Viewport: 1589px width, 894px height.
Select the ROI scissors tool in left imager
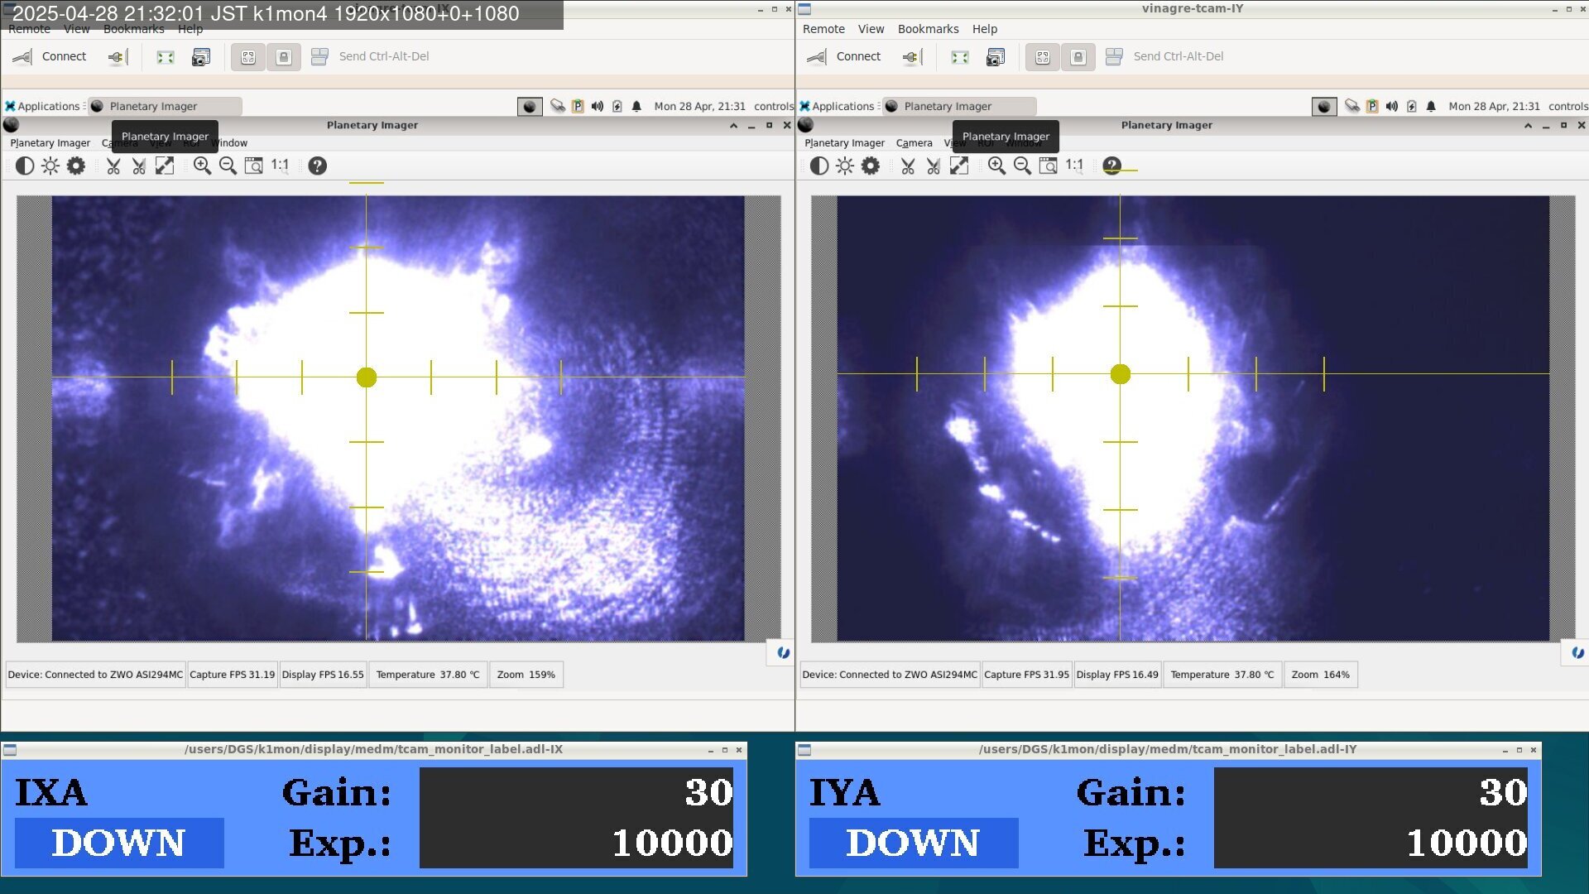[x=113, y=166]
